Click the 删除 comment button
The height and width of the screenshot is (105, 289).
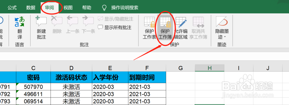[x=57, y=25]
